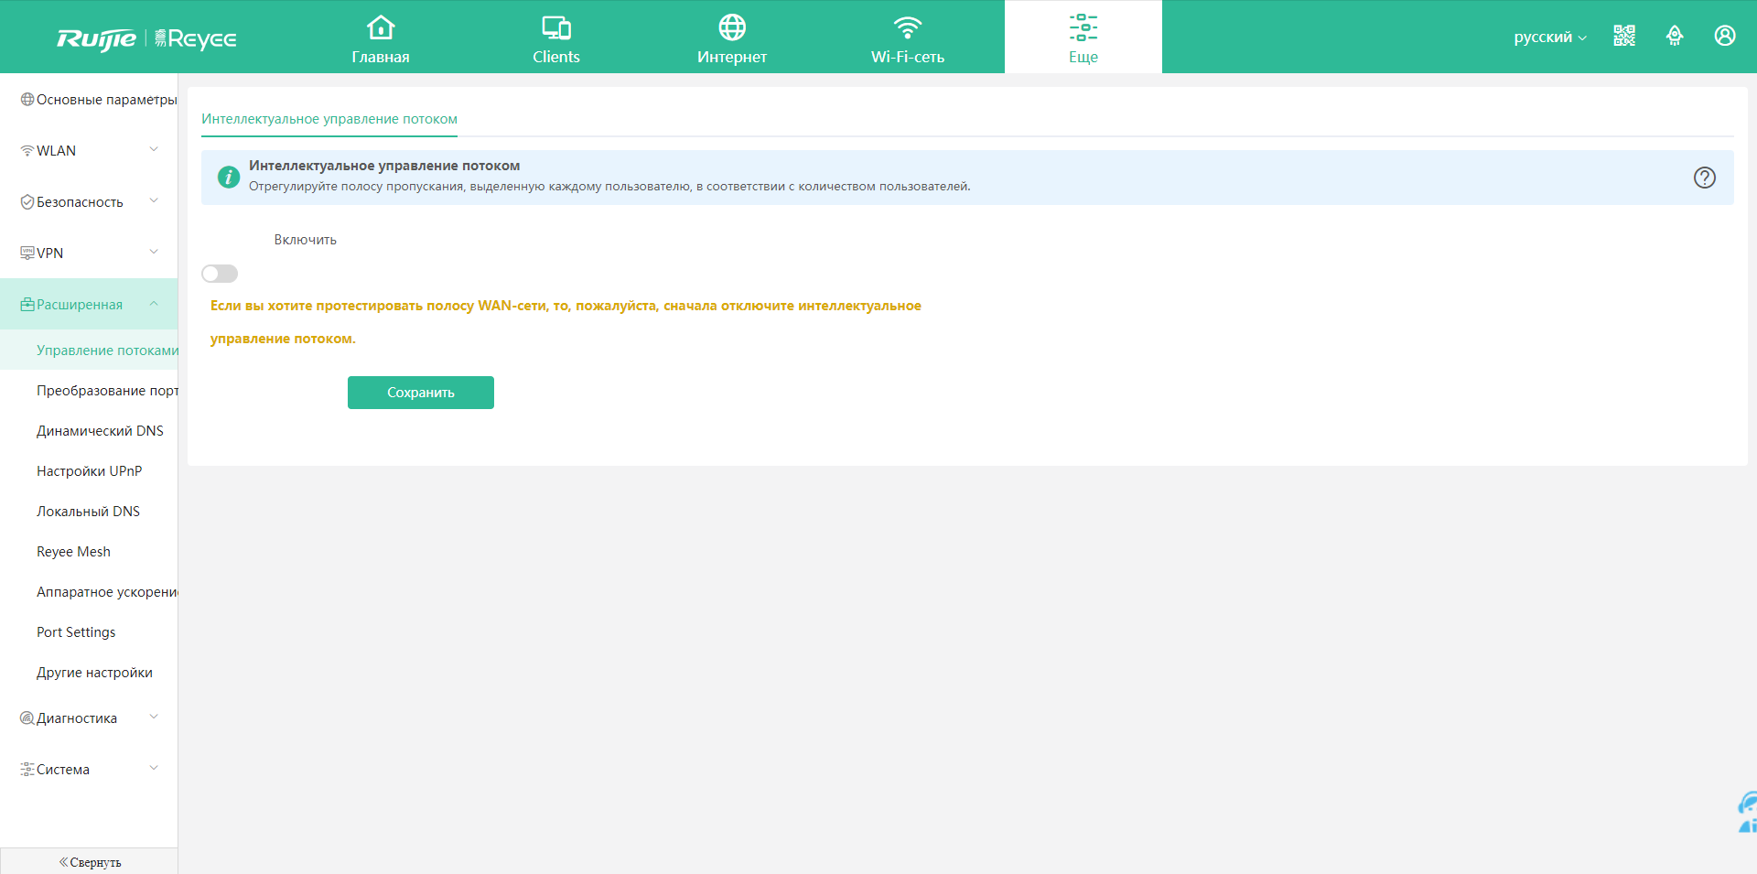1757x874 pixels.
Task: Expand the Безопасность menu chevron
Action: 154,200
